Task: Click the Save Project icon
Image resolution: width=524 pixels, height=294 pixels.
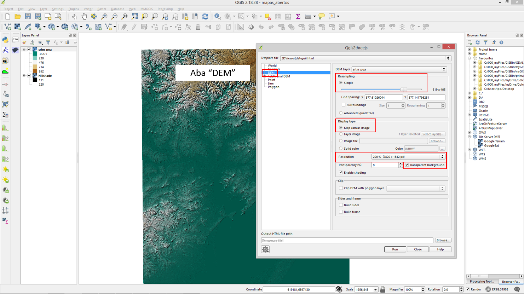Action: (28, 16)
